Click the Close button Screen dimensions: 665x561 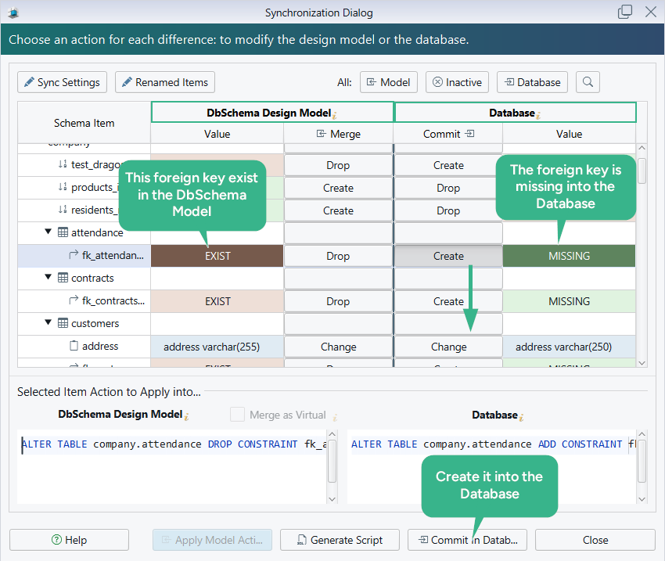tap(595, 540)
